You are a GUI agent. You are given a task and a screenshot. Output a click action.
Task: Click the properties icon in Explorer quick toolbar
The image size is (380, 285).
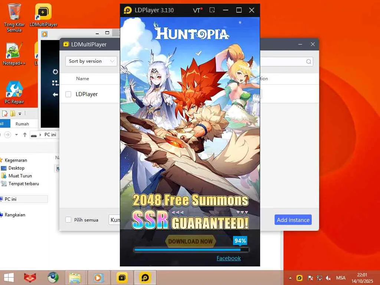[5, 113]
